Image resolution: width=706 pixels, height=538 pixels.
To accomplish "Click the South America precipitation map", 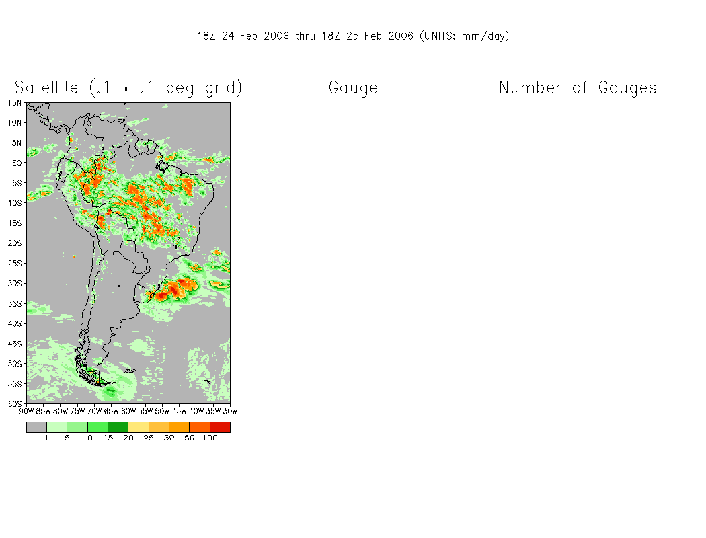I will [128, 253].
